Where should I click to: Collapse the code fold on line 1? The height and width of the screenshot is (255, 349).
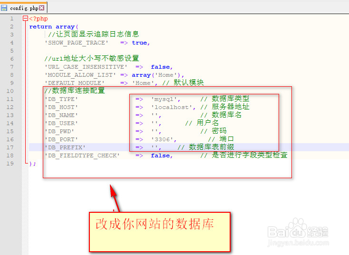[25, 18]
